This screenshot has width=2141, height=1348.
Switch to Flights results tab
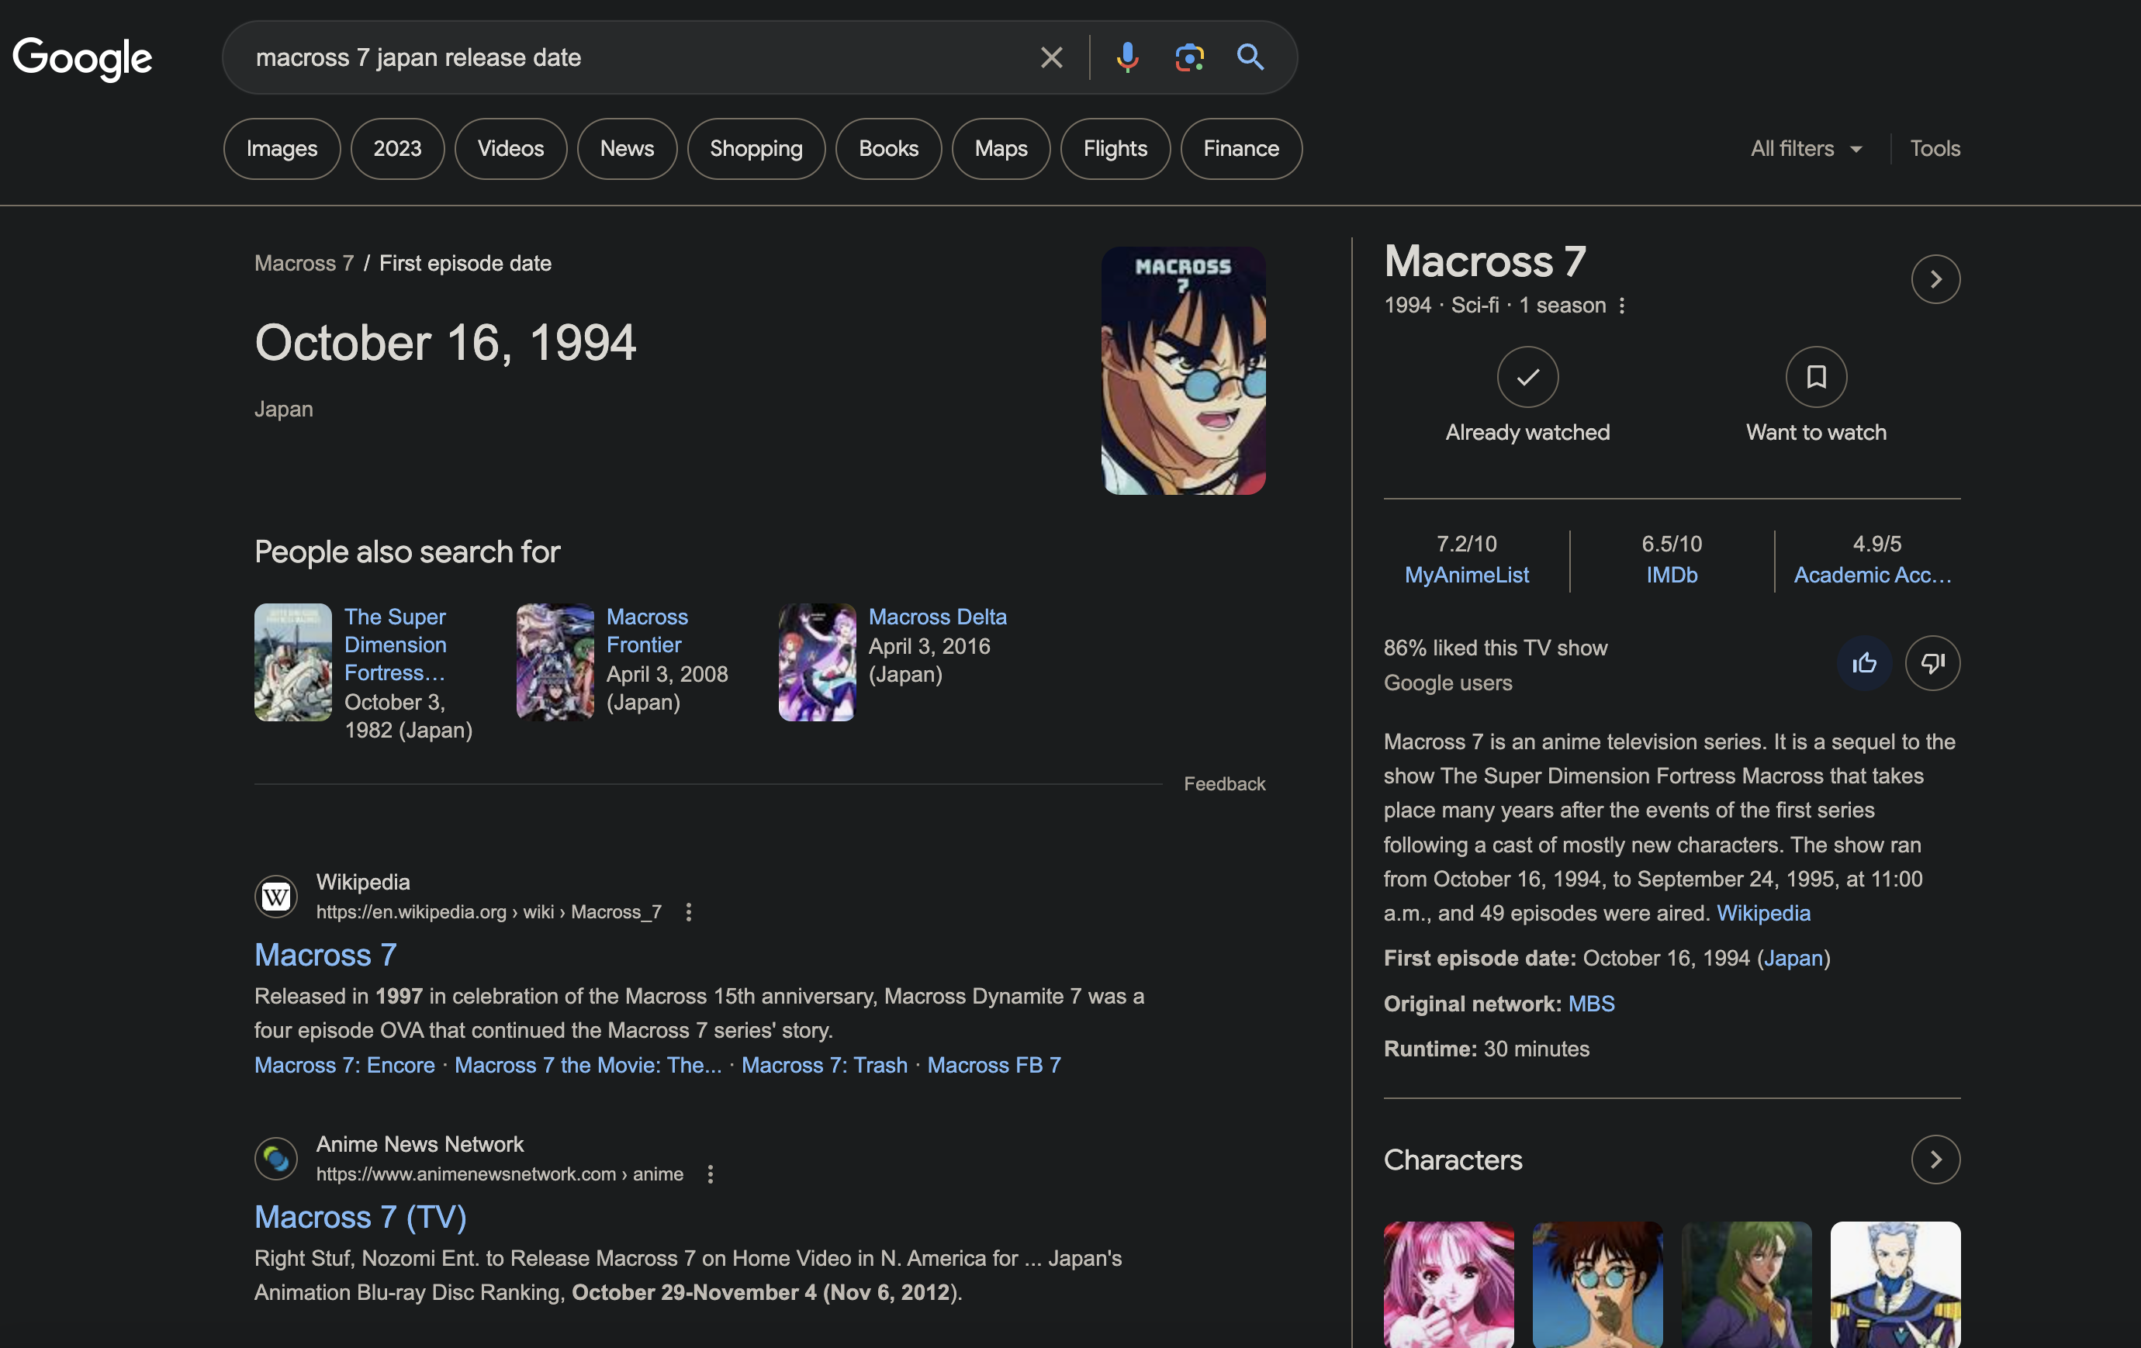click(1115, 148)
